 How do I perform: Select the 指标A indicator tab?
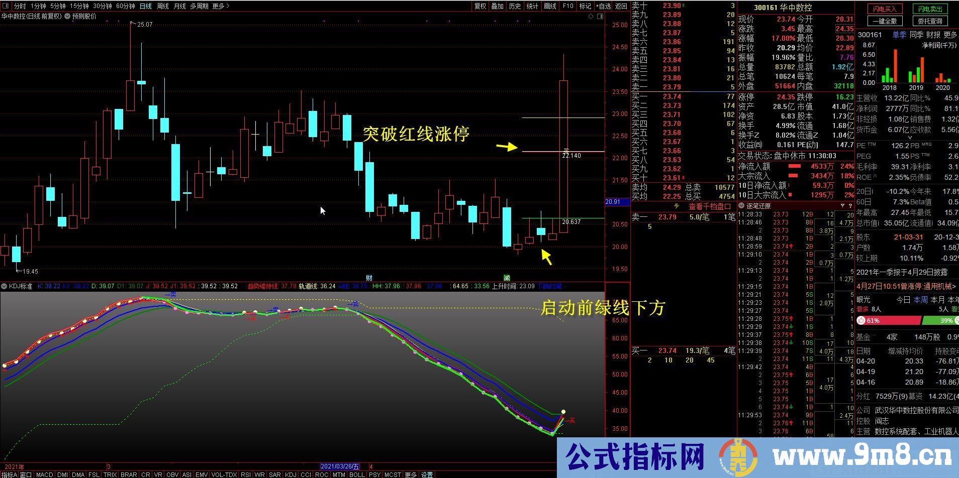pyautogui.click(x=9, y=474)
